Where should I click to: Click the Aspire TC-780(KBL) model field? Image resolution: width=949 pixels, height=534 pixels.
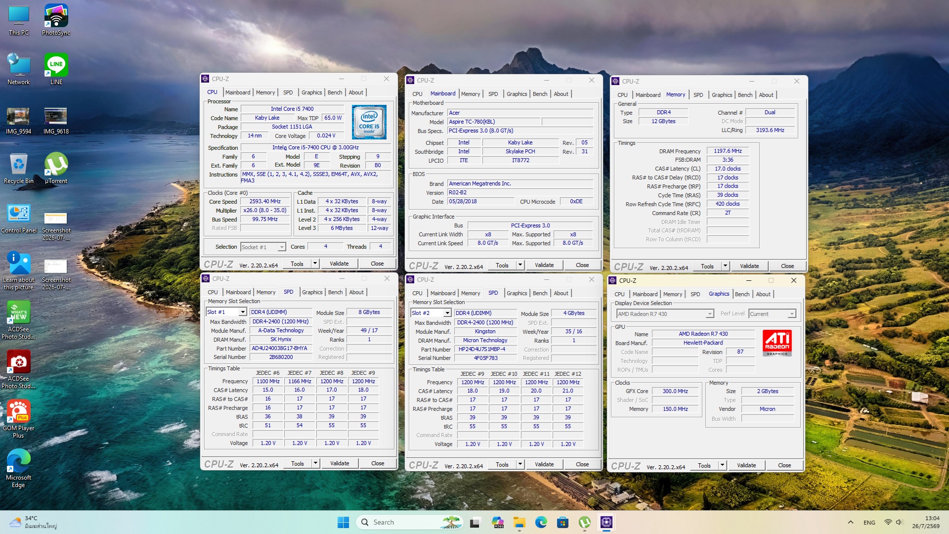(493, 122)
